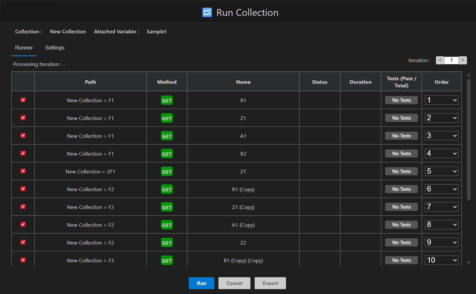Image resolution: width=476 pixels, height=294 pixels.
Task: Change the order dropdown showing 5
Action: pos(441,171)
